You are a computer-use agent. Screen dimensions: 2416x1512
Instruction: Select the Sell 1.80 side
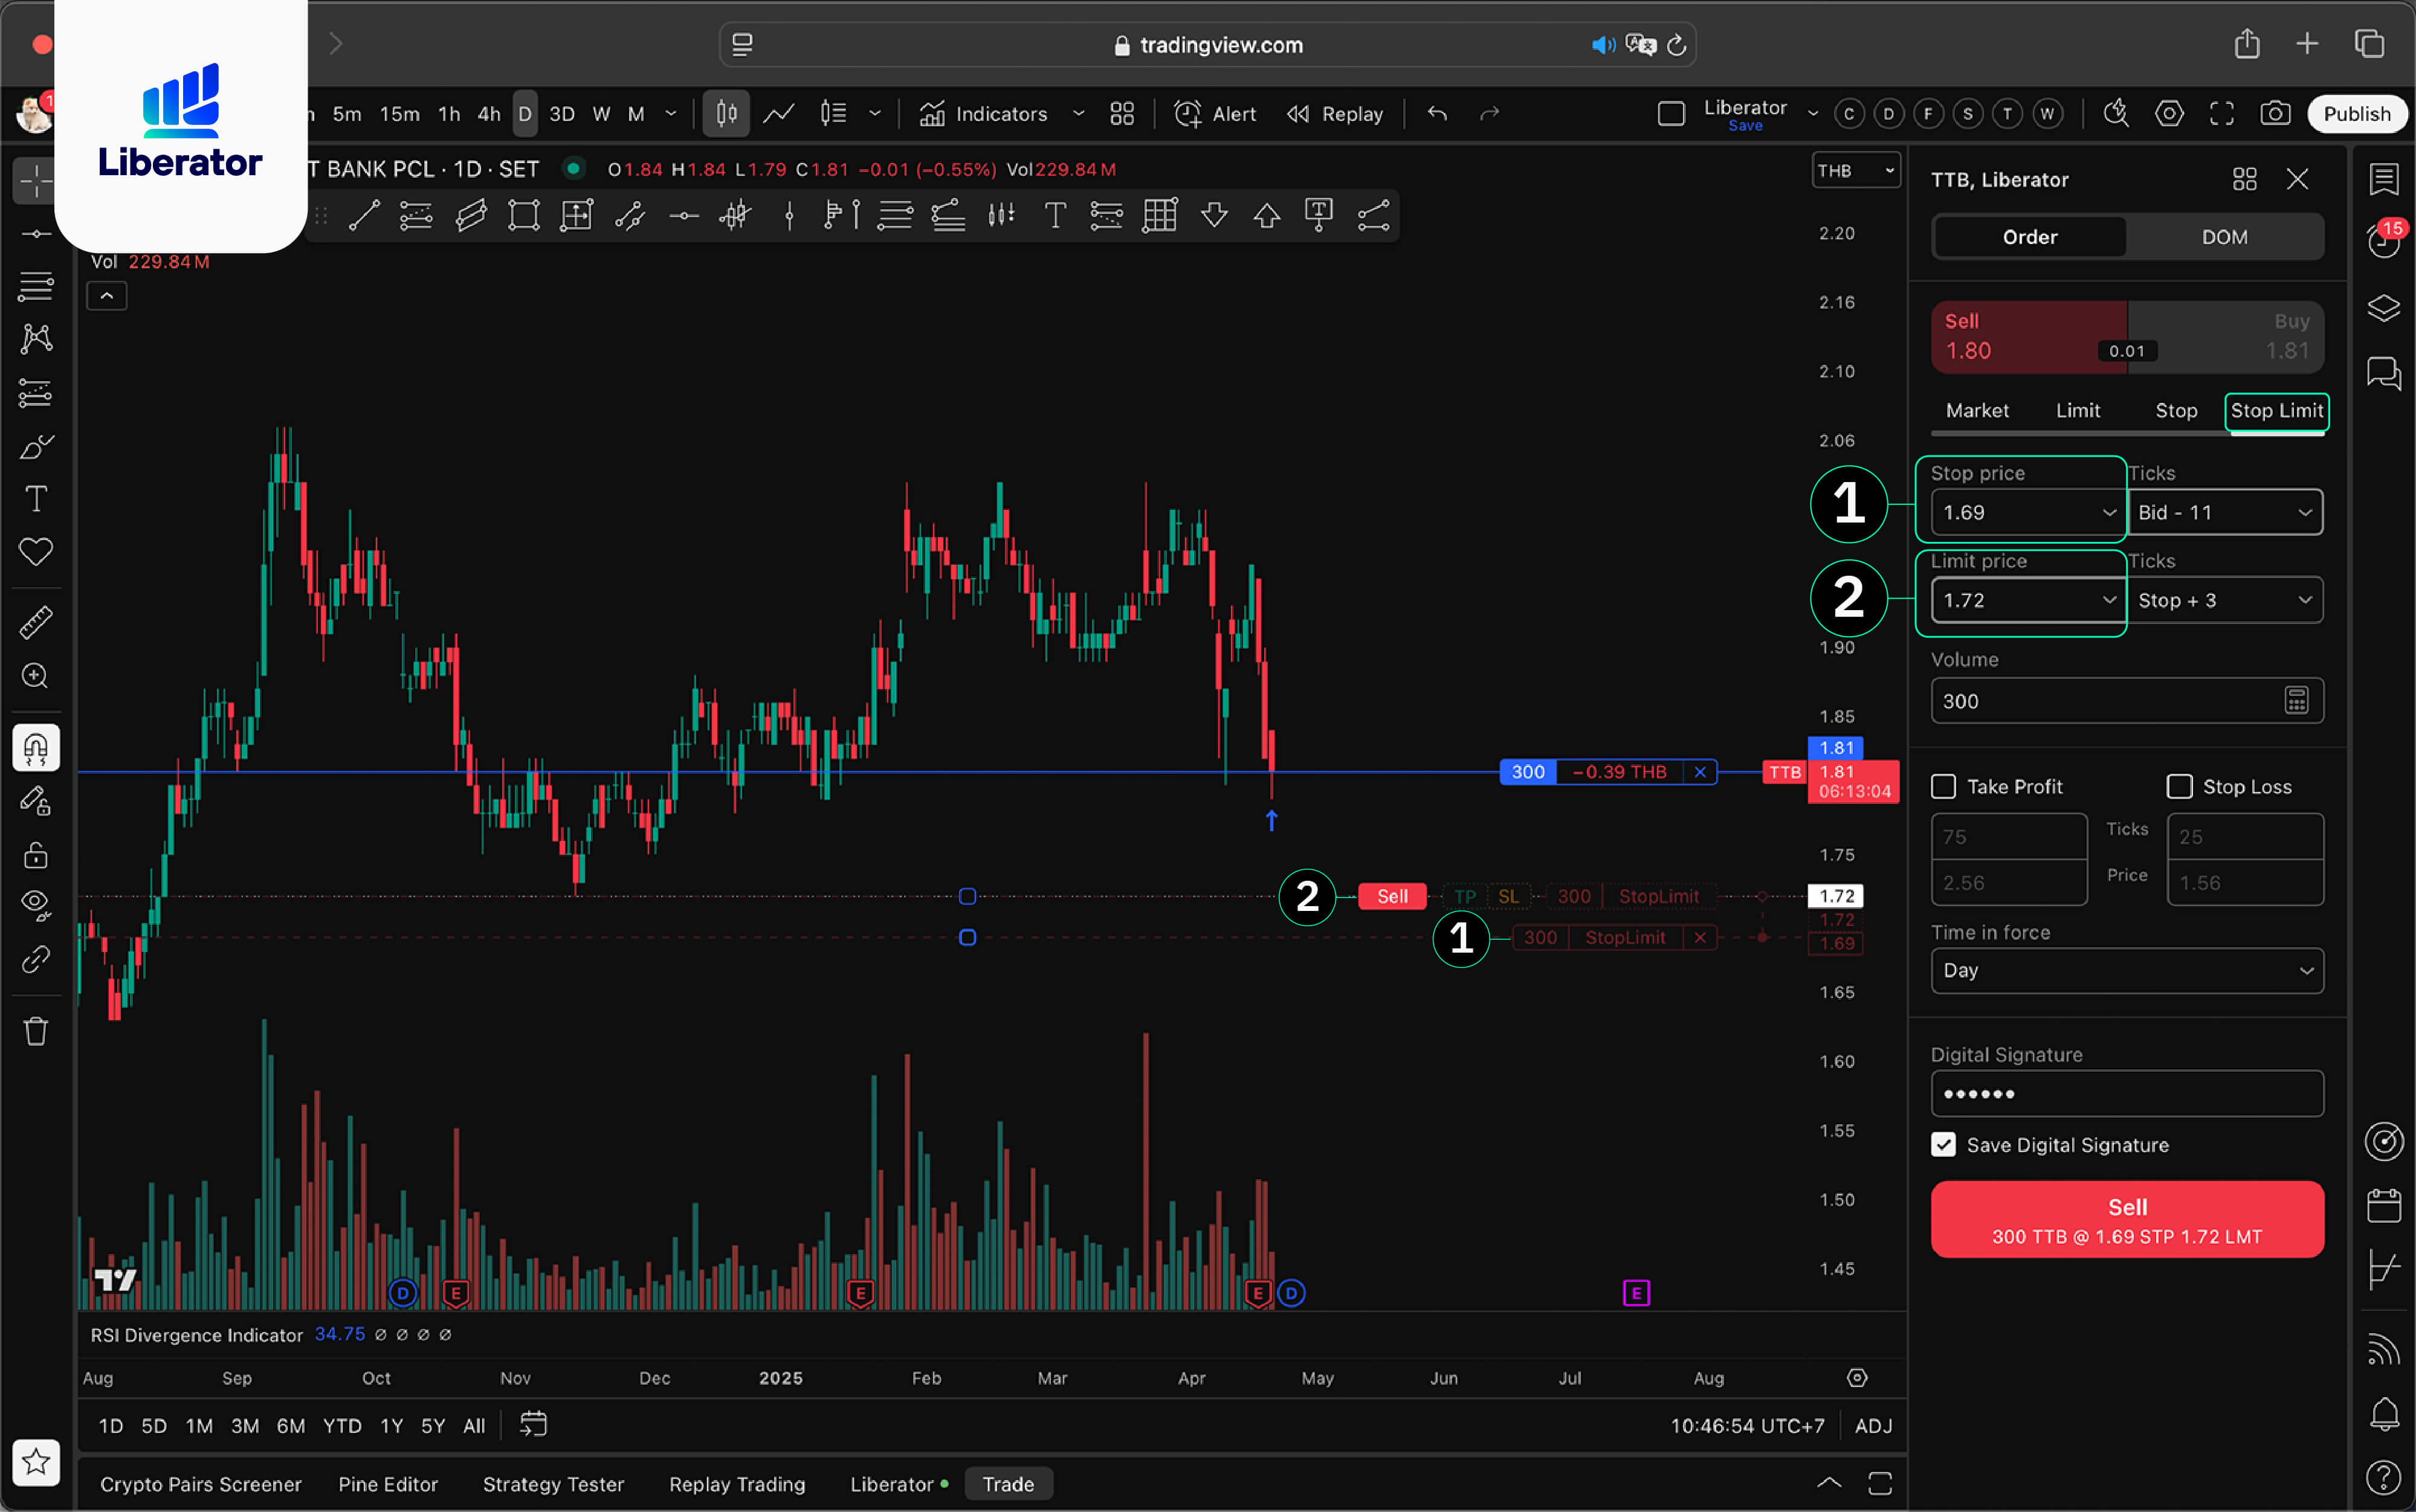(2028, 337)
